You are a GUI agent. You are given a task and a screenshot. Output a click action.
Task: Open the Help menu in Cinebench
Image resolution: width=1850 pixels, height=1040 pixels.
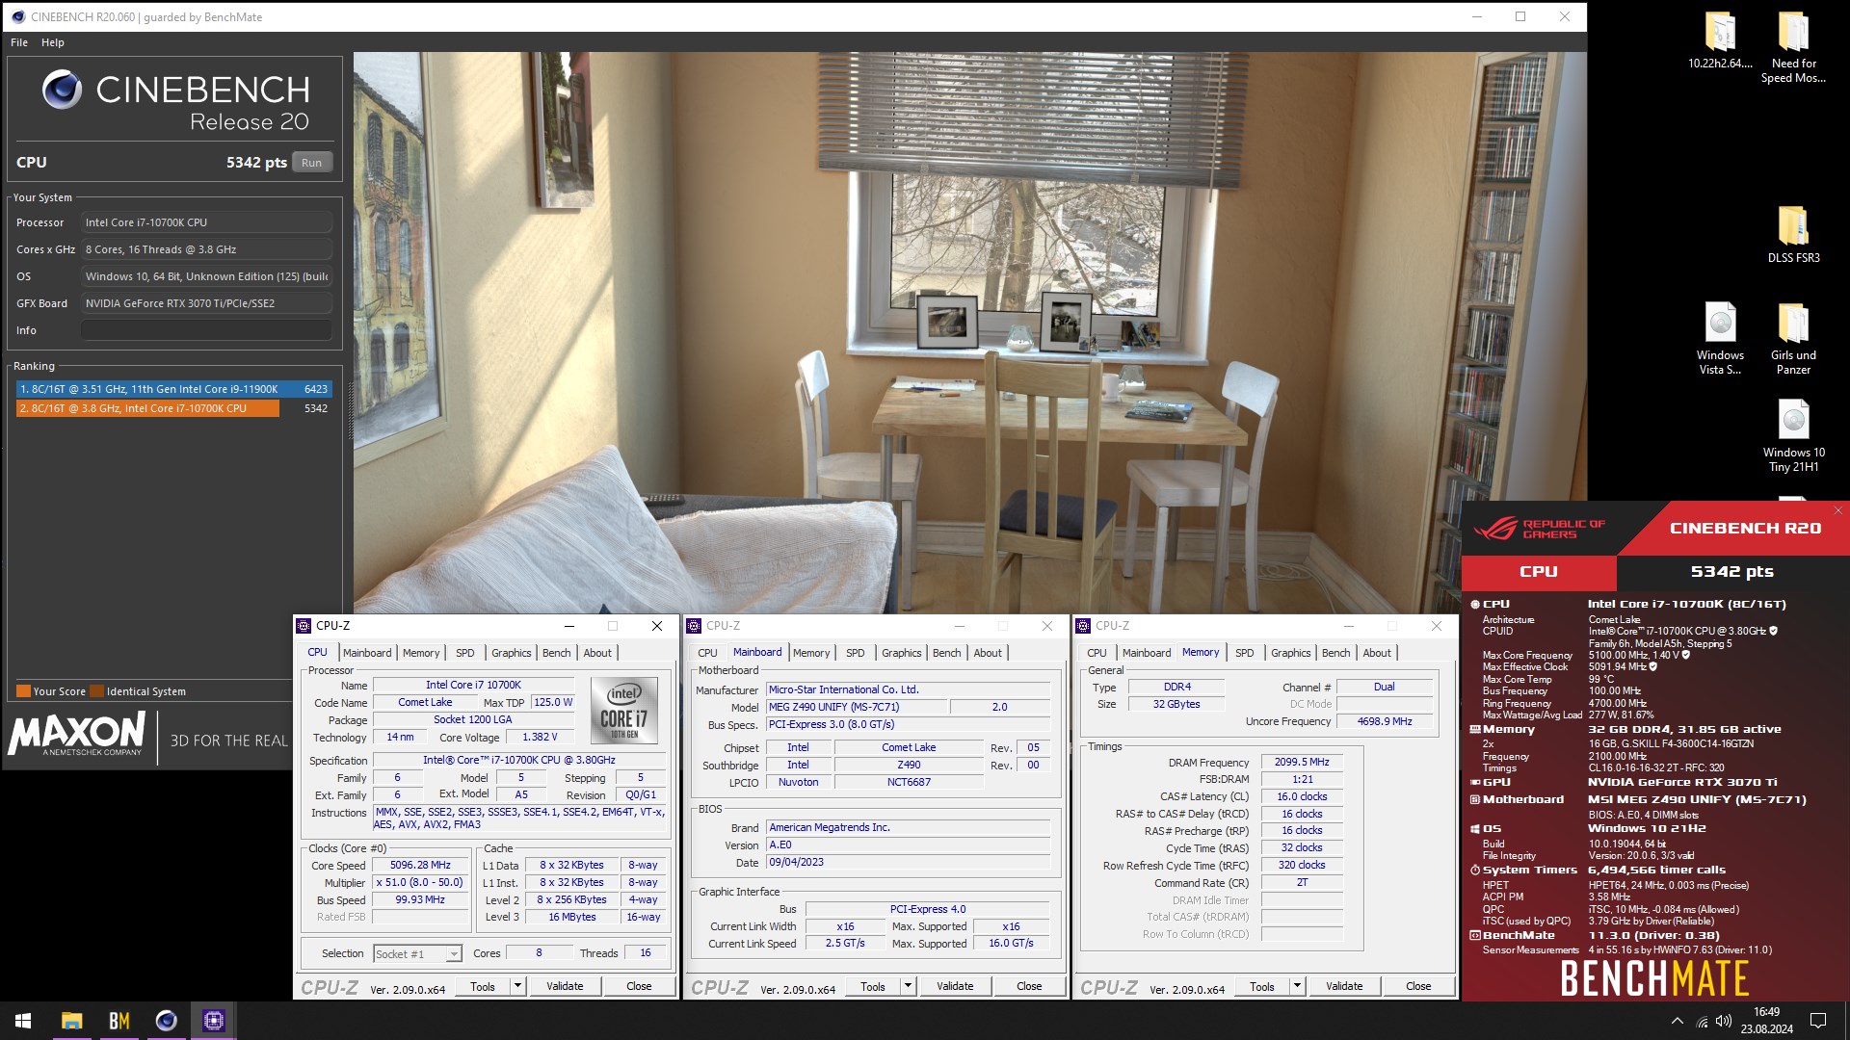click(x=53, y=42)
